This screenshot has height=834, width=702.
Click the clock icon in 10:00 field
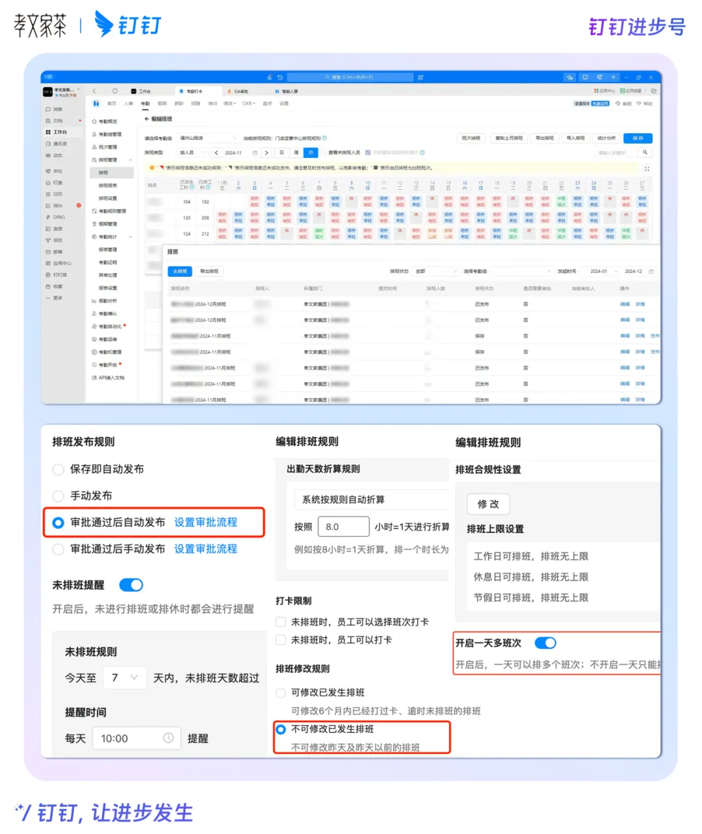coord(168,738)
